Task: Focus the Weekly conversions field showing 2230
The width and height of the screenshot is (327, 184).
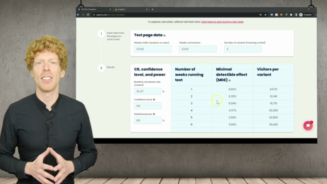Action: pyautogui.click(x=198, y=49)
